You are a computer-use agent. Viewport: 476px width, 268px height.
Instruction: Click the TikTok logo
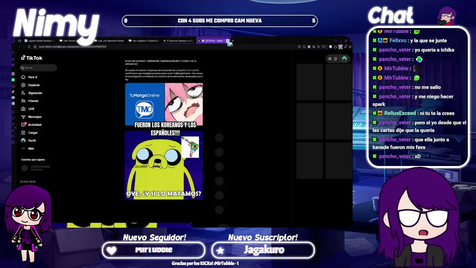click(x=32, y=58)
